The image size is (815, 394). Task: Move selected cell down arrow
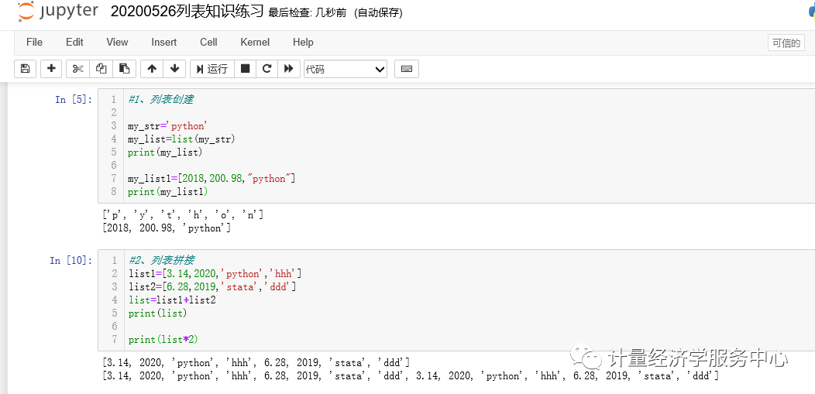tap(174, 69)
